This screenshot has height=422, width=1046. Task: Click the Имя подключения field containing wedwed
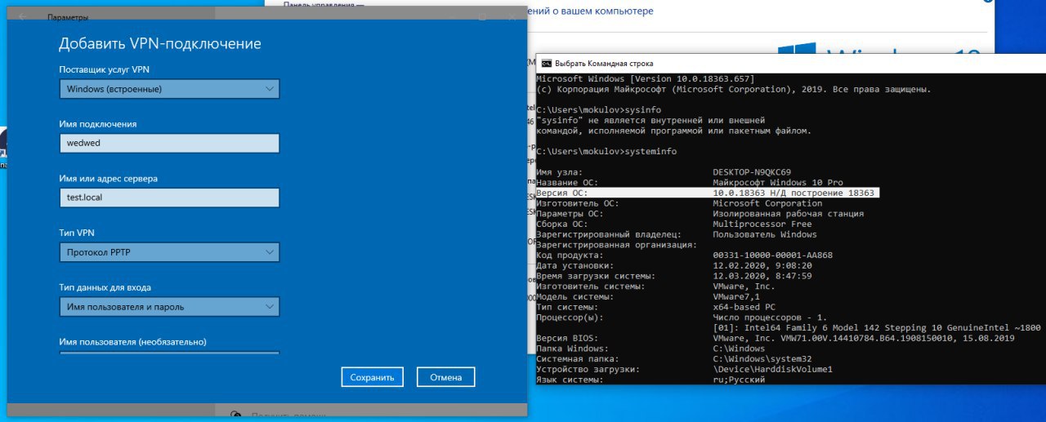coord(169,143)
